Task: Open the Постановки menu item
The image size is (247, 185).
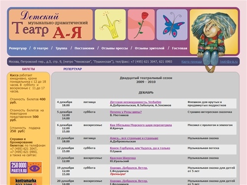Action: (x=84, y=48)
